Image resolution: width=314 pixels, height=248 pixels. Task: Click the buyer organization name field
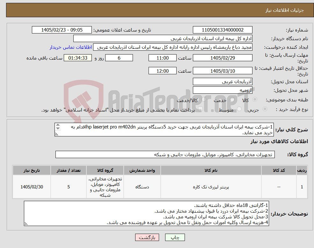click(x=163, y=39)
